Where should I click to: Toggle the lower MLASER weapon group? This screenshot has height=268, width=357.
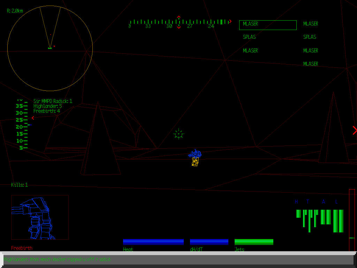point(250,50)
